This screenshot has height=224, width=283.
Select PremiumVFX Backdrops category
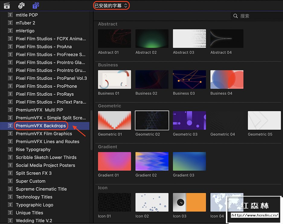point(40,126)
